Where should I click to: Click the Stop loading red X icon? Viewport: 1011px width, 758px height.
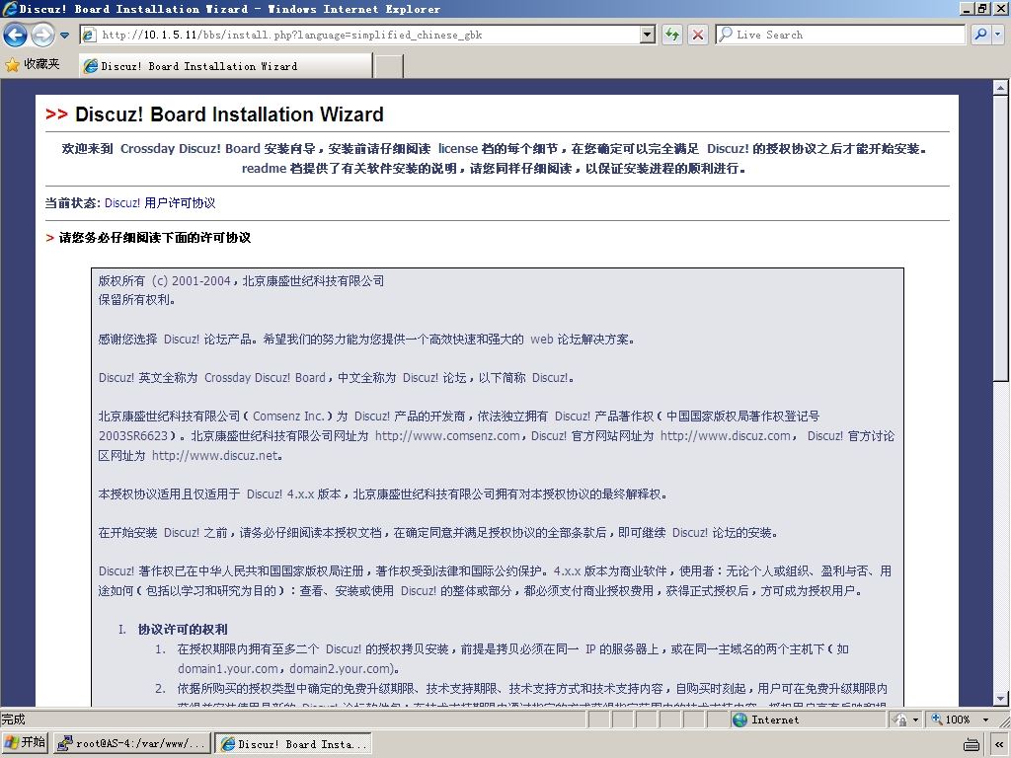(698, 35)
